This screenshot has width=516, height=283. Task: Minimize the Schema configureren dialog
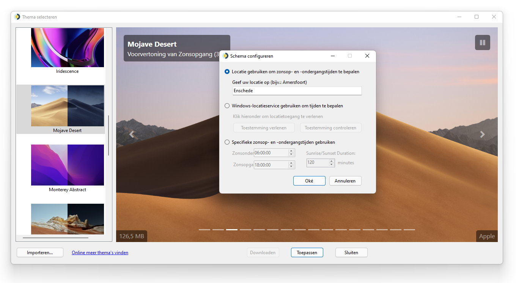click(x=333, y=56)
